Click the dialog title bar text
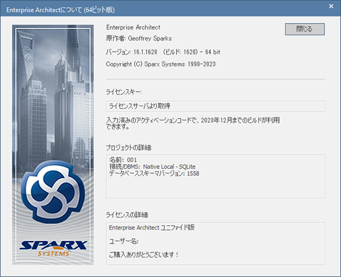 60,10
